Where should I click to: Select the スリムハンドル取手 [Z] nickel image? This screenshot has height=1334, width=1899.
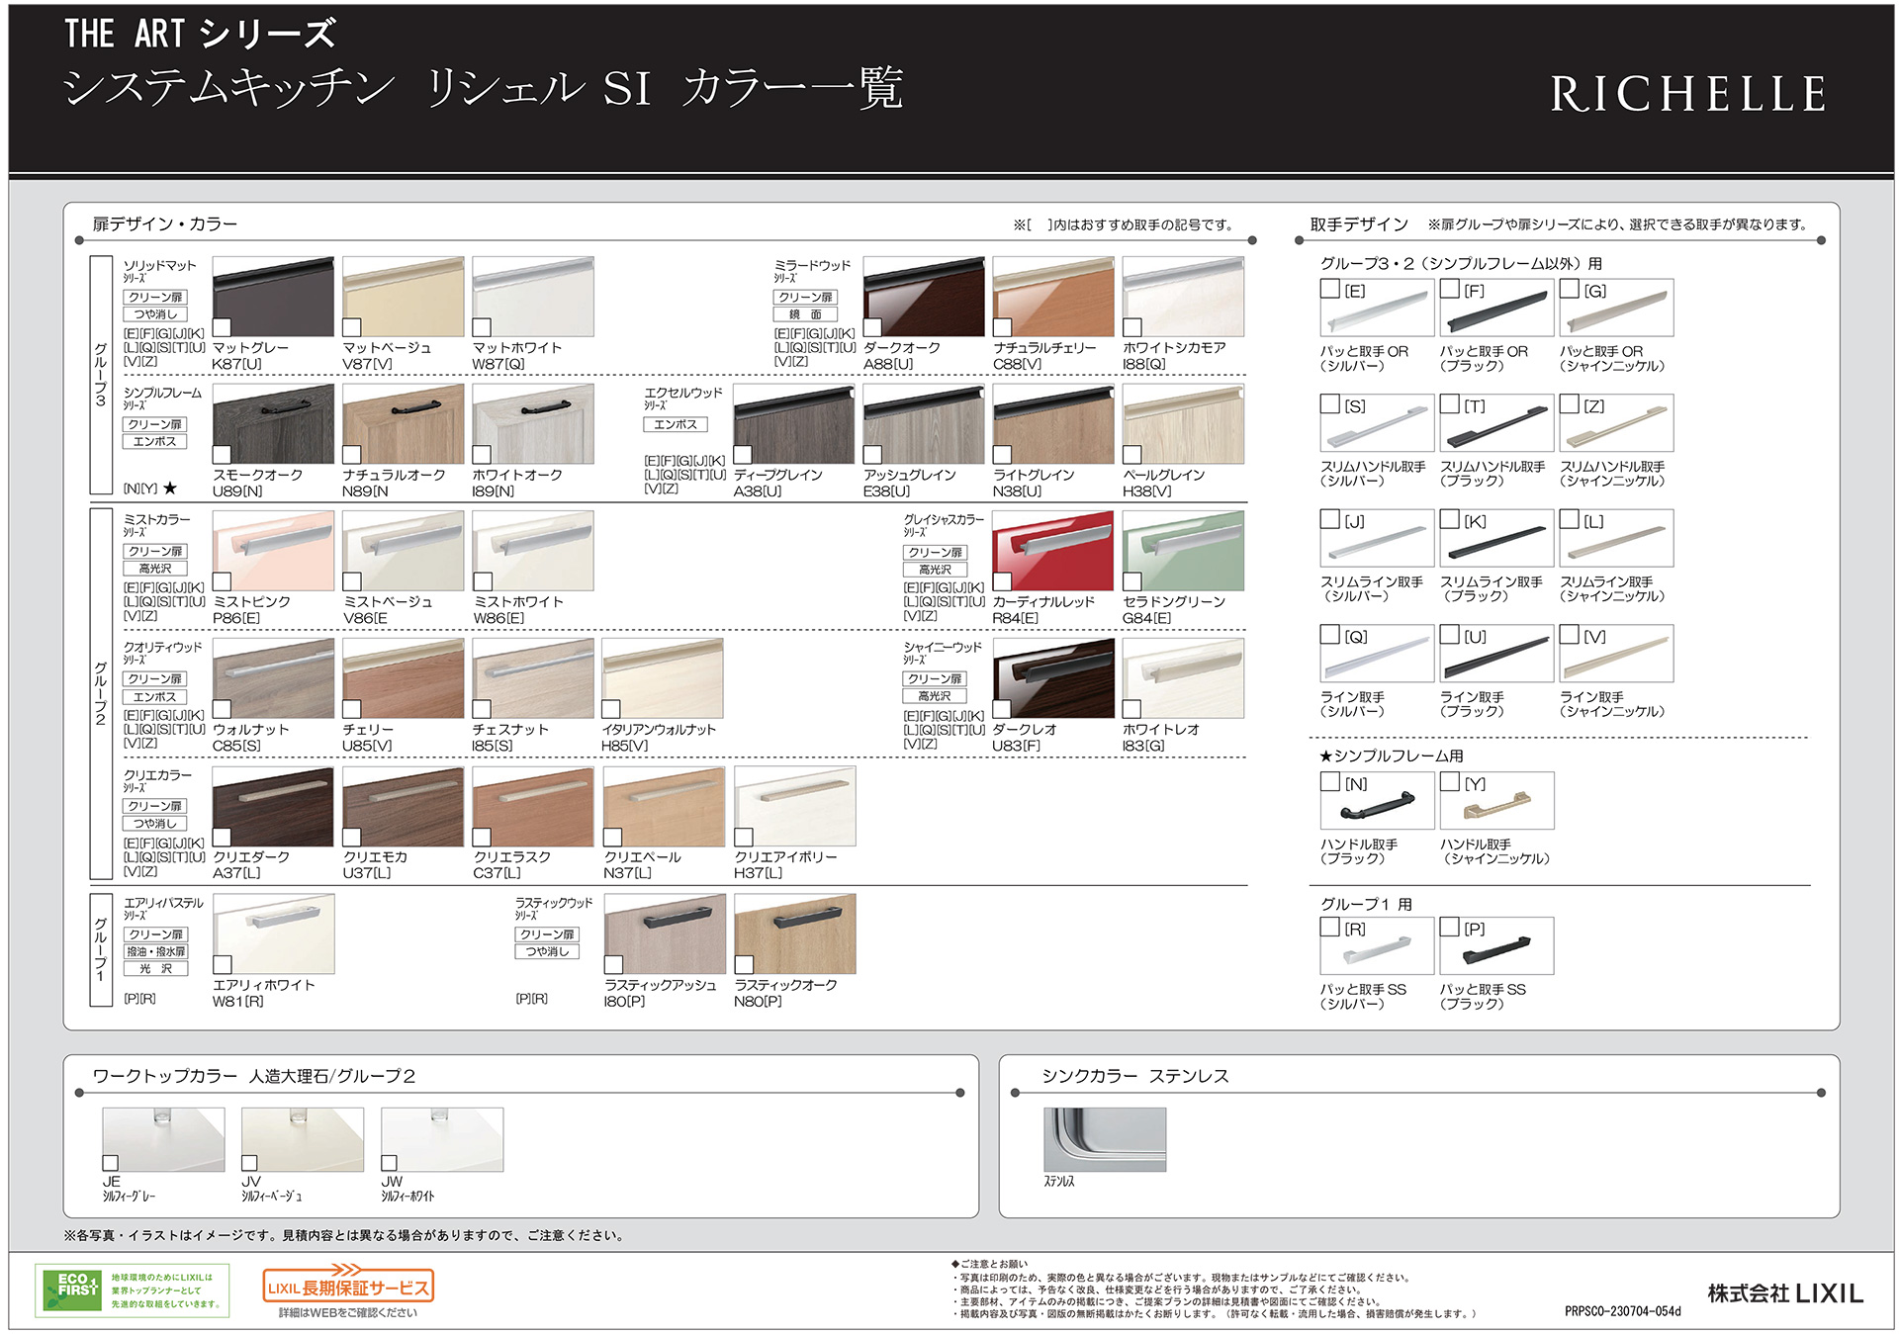(1616, 424)
